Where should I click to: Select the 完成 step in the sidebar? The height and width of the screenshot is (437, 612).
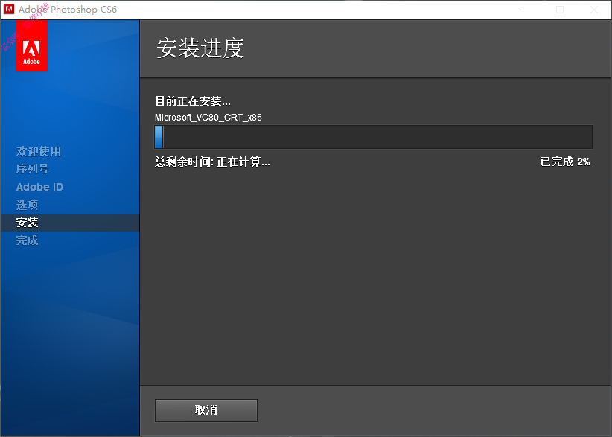coord(27,240)
